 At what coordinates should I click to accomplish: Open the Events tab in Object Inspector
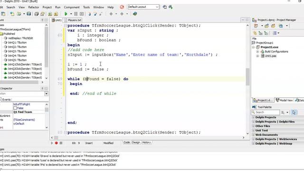[6, 99]
